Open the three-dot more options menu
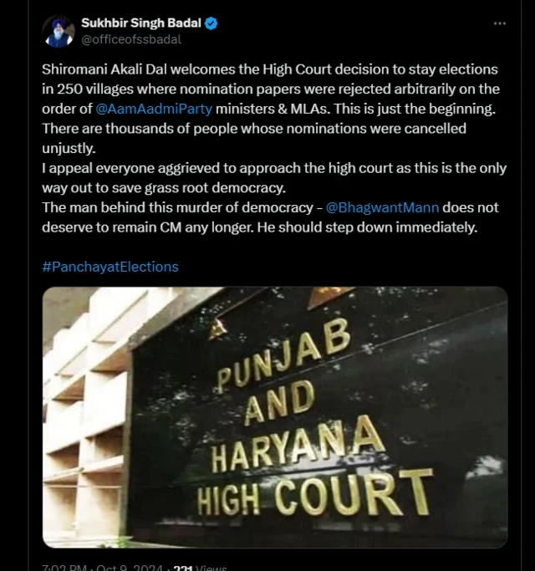This screenshot has height=571, width=535. (x=500, y=23)
